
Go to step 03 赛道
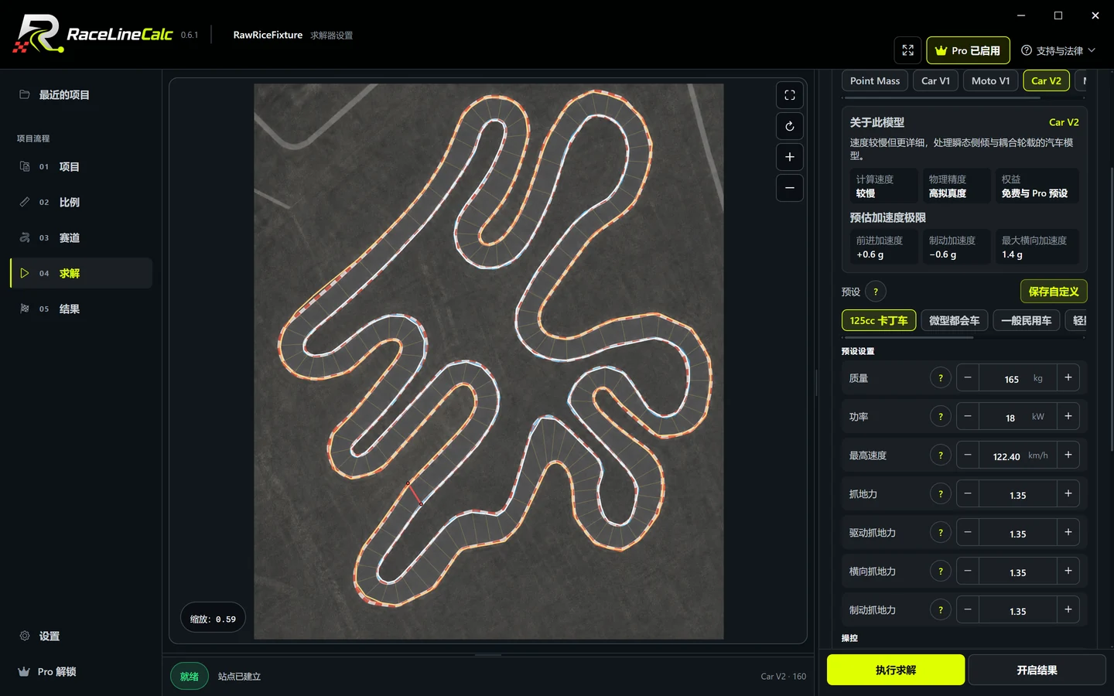(x=81, y=237)
